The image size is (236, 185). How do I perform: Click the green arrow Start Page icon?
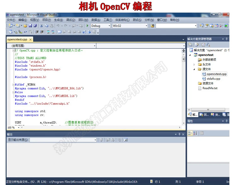click(226, 26)
